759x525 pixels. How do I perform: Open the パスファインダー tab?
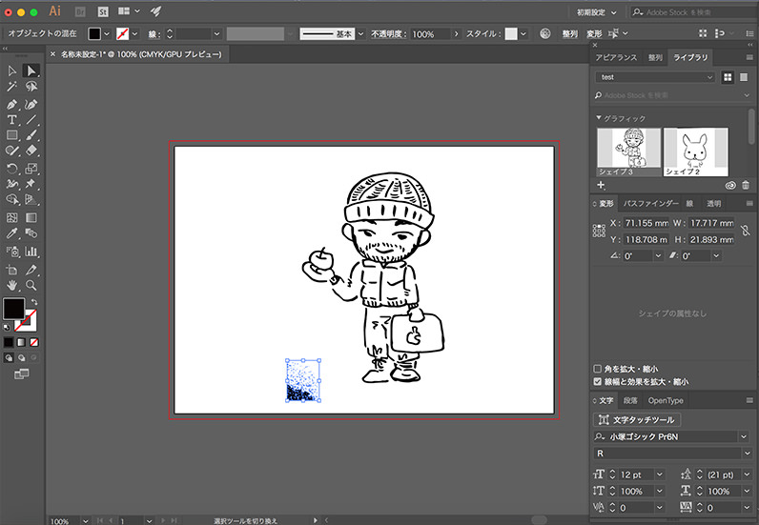point(651,204)
